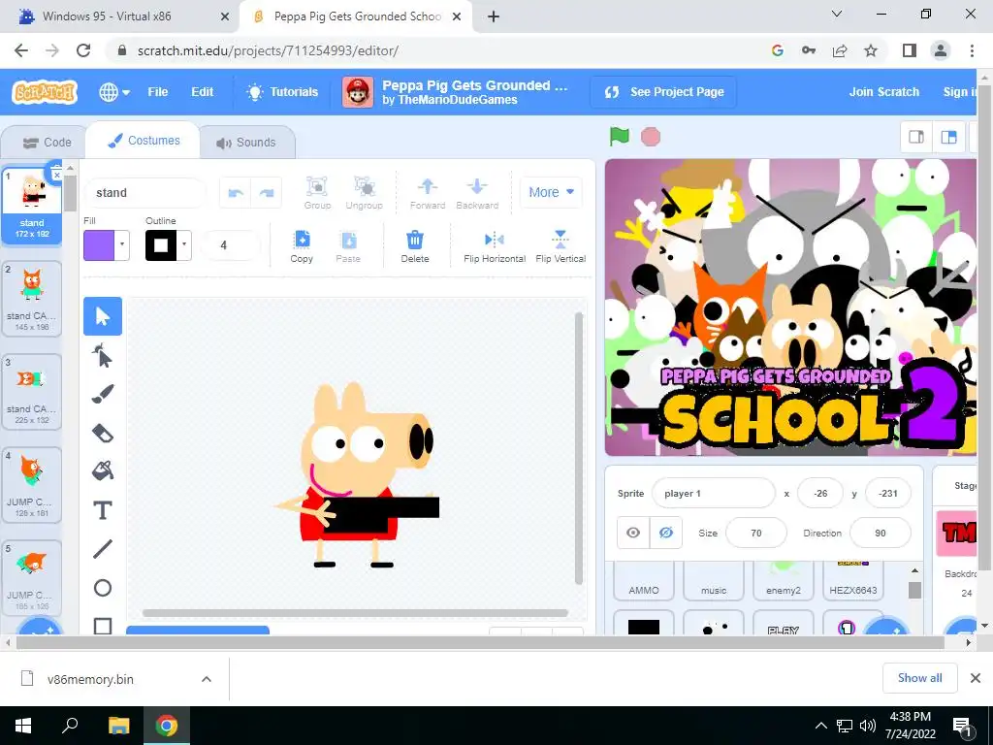993x745 pixels.
Task: Select the Fill bucket tool
Action: [103, 471]
